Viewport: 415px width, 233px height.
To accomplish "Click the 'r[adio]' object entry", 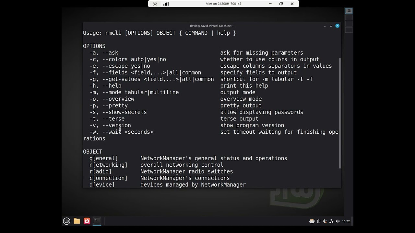I will tap(101, 172).
